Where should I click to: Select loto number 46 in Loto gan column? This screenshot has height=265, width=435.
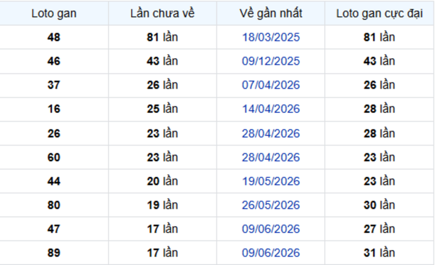(54, 61)
